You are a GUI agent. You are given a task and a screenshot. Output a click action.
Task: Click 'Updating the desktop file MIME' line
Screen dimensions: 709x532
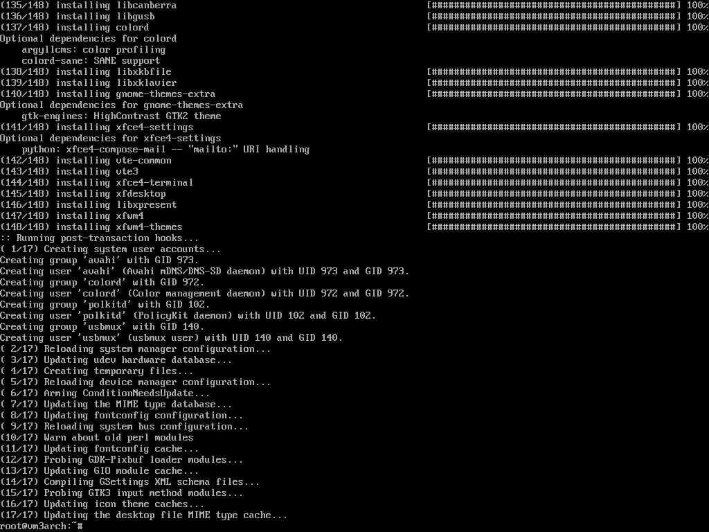pyautogui.click(x=143, y=515)
